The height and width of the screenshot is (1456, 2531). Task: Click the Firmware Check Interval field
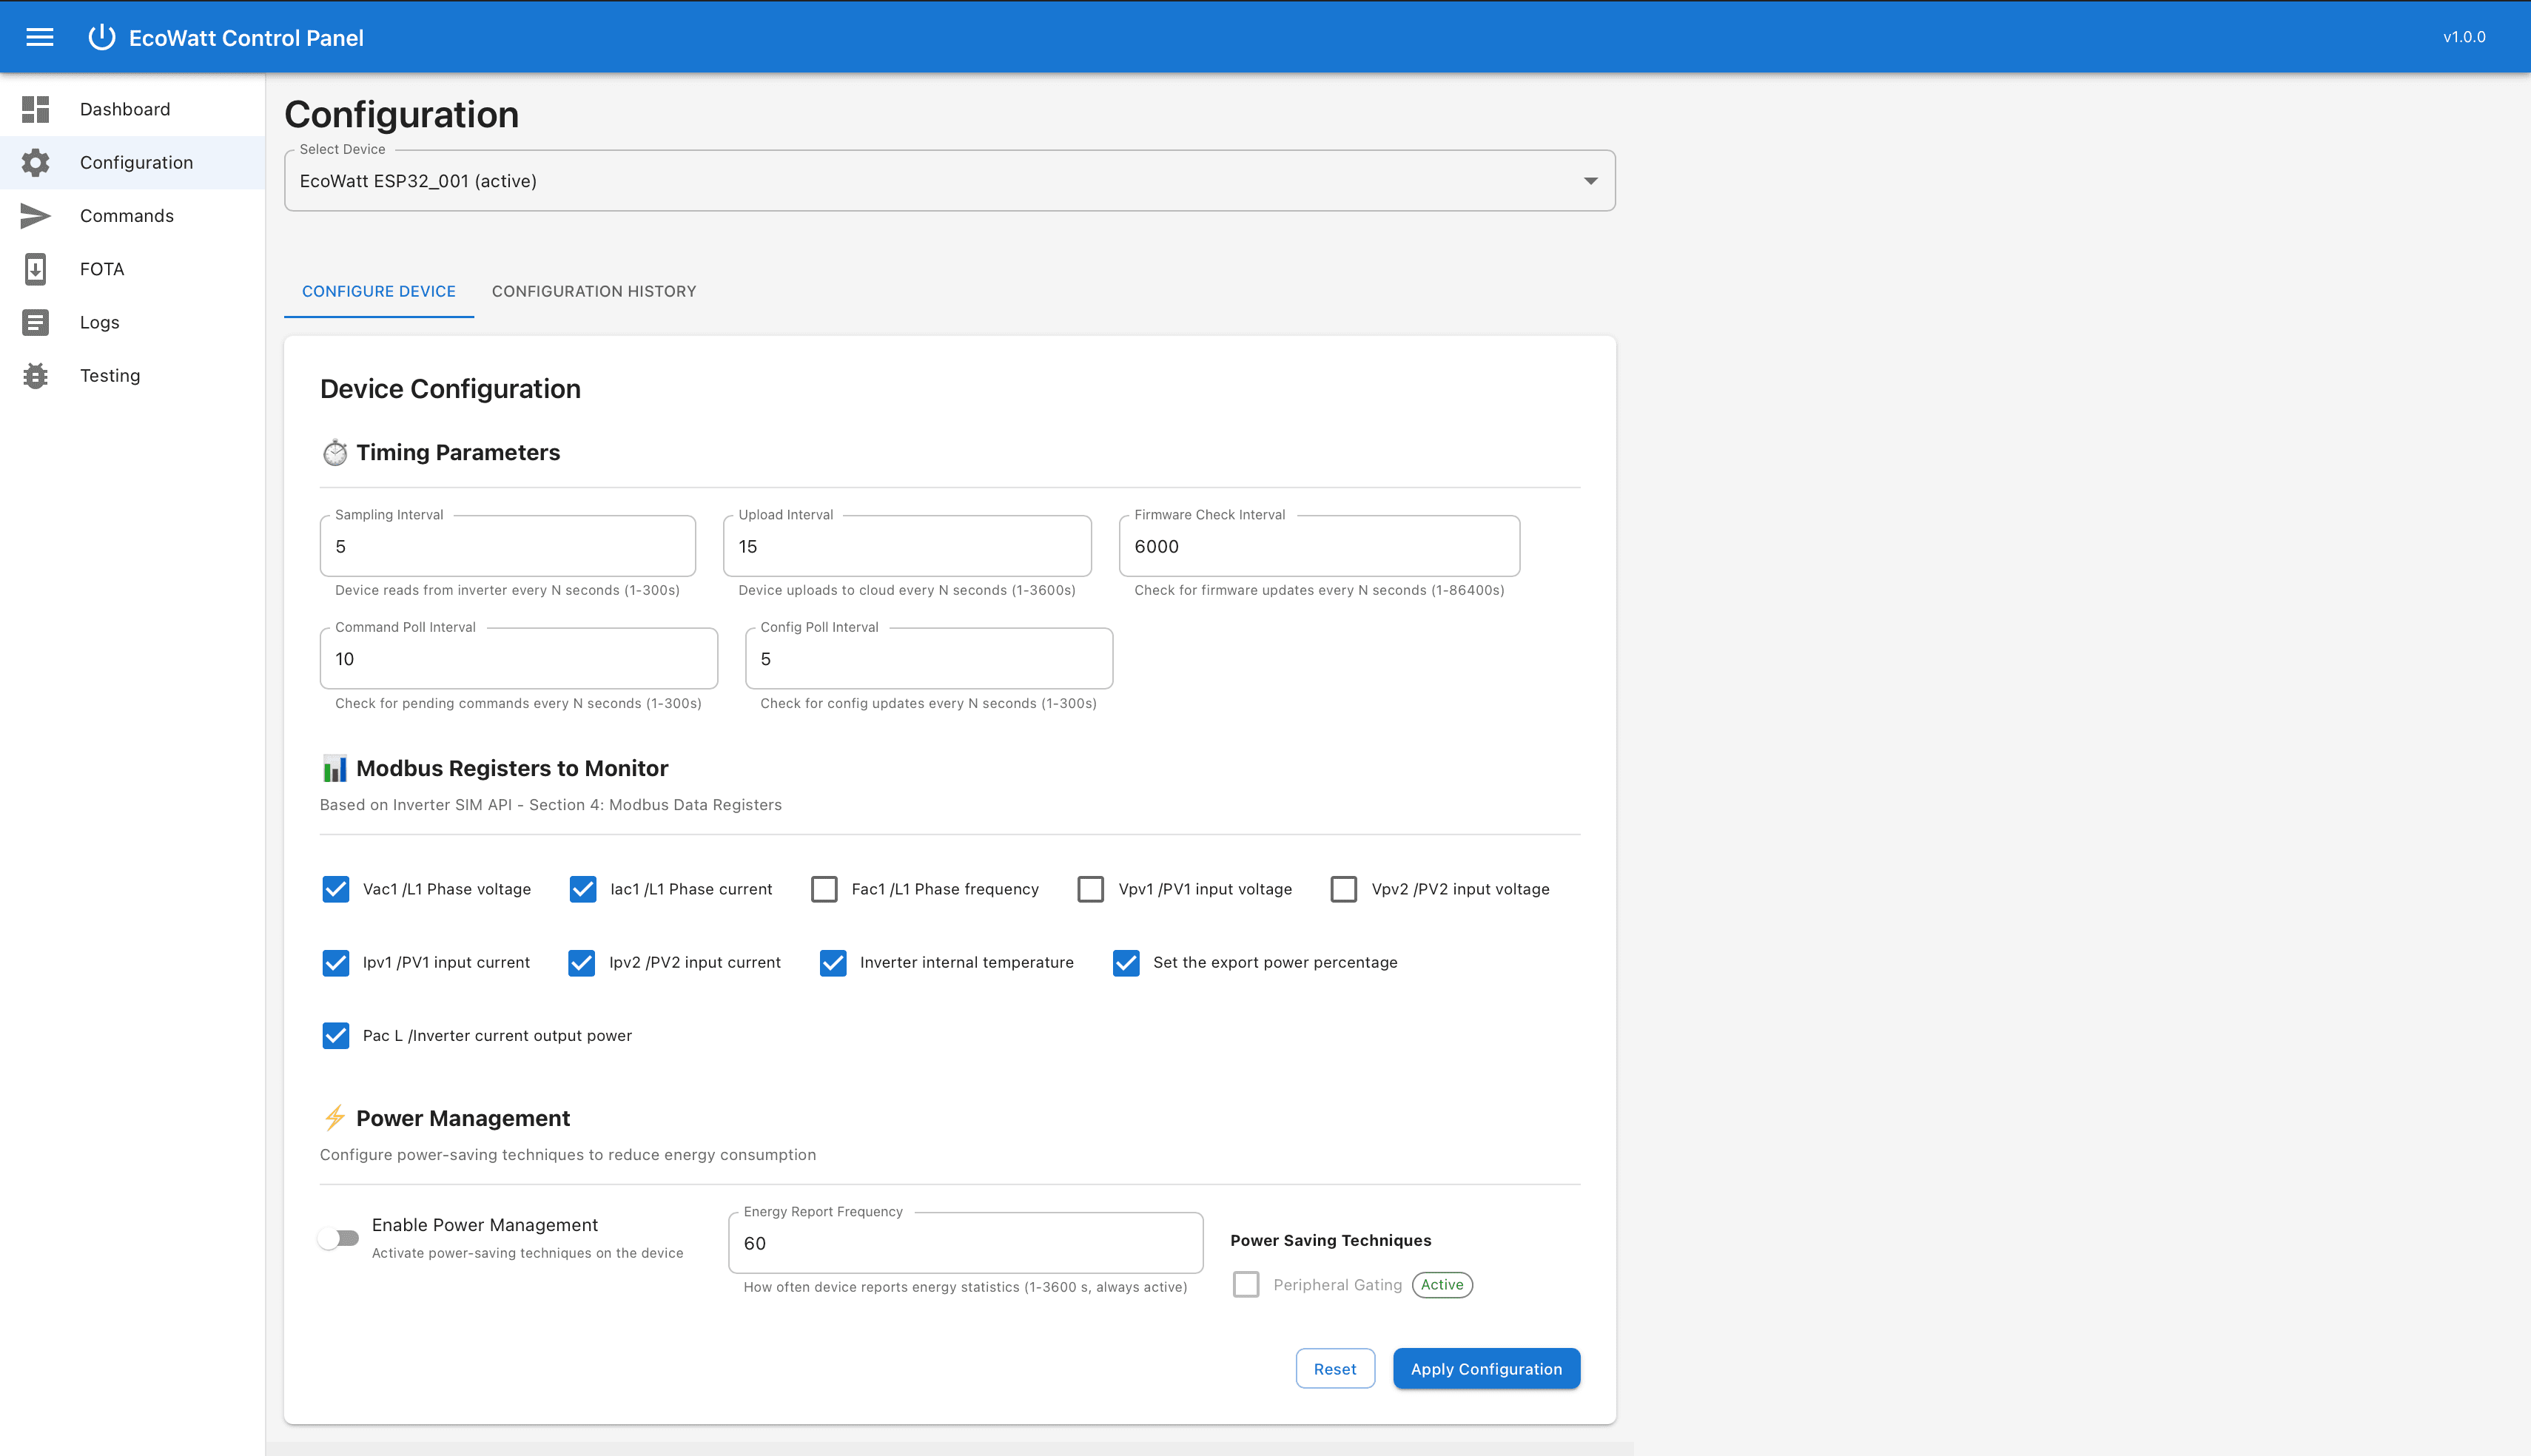(1318, 546)
